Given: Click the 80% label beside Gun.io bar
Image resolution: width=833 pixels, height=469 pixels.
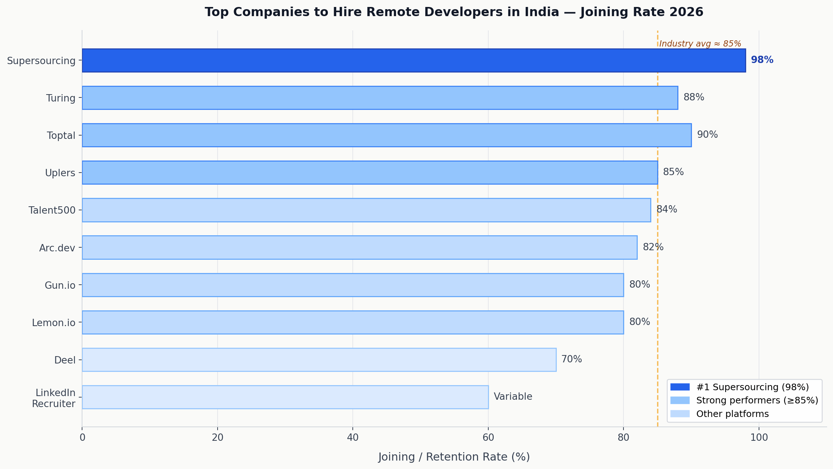Looking at the screenshot, I should (x=640, y=285).
